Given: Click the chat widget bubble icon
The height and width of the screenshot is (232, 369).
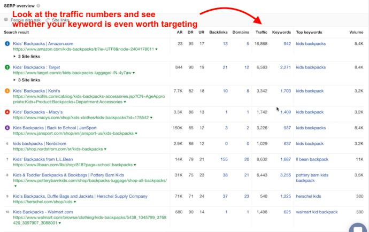Looking at the screenshot, I should point(358,228).
